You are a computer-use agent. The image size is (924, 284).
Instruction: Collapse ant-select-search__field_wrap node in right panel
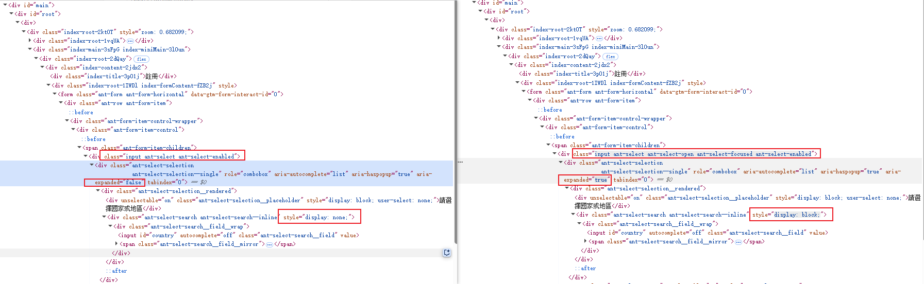579,224
